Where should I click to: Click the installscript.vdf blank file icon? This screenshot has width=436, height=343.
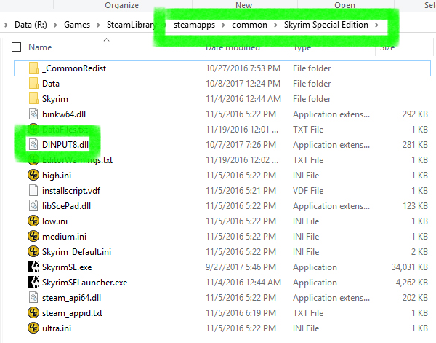tap(33, 191)
